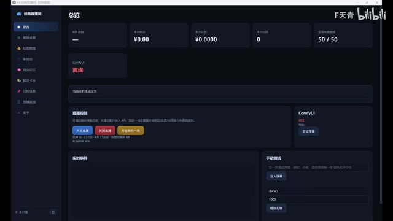
Task: Click the expand icon at sidebar bottom
Action: [x=53, y=212]
